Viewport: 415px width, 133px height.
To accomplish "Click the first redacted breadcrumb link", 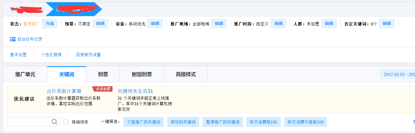I will [26, 9].
